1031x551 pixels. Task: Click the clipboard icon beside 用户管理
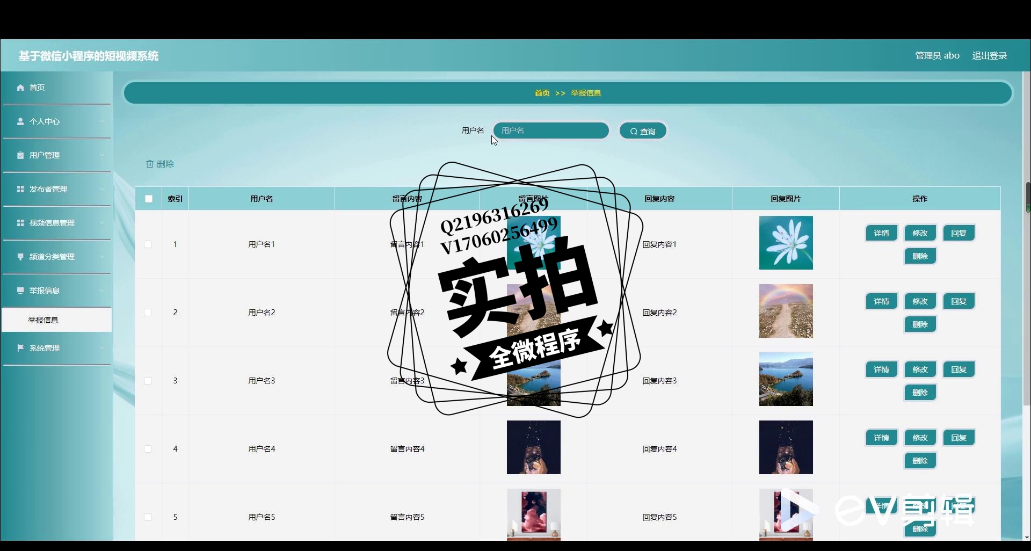[20, 155]
